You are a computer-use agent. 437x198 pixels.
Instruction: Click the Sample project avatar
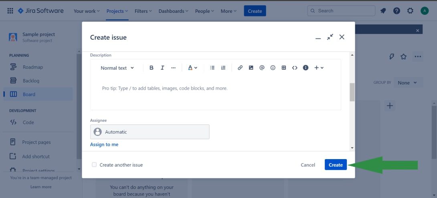(x=13, y=37)
